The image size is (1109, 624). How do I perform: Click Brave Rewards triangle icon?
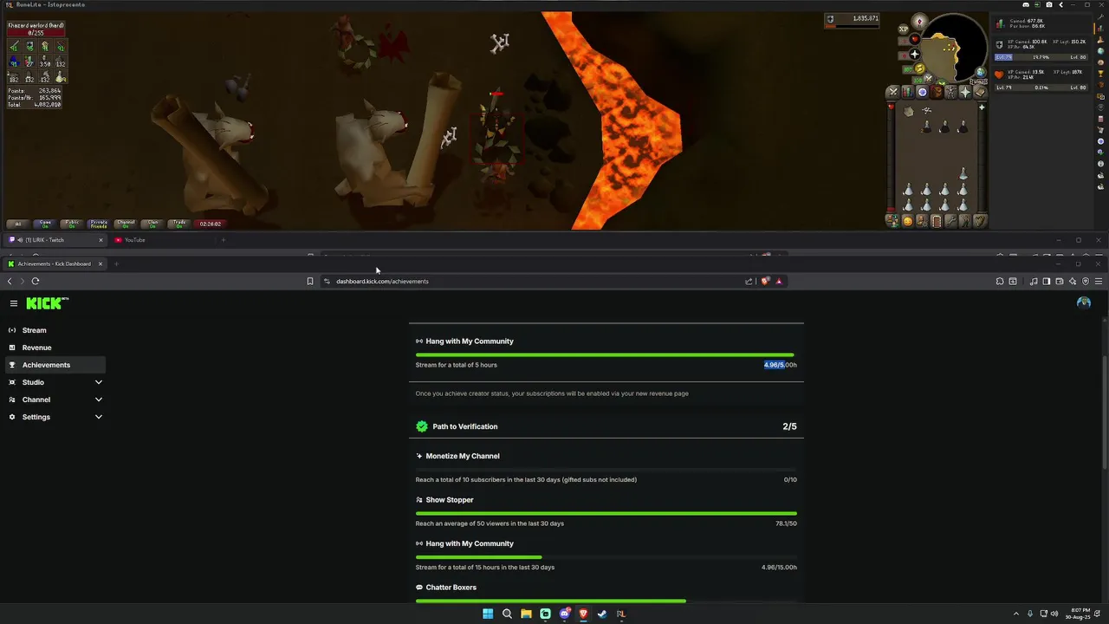coord(779,281)
